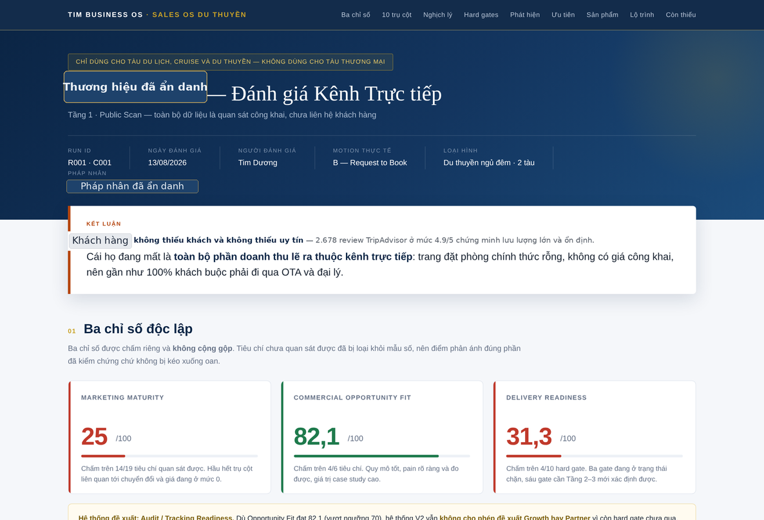Go to 'Lộ trình' nav link
764x520 pixels.
click(642, 15)
